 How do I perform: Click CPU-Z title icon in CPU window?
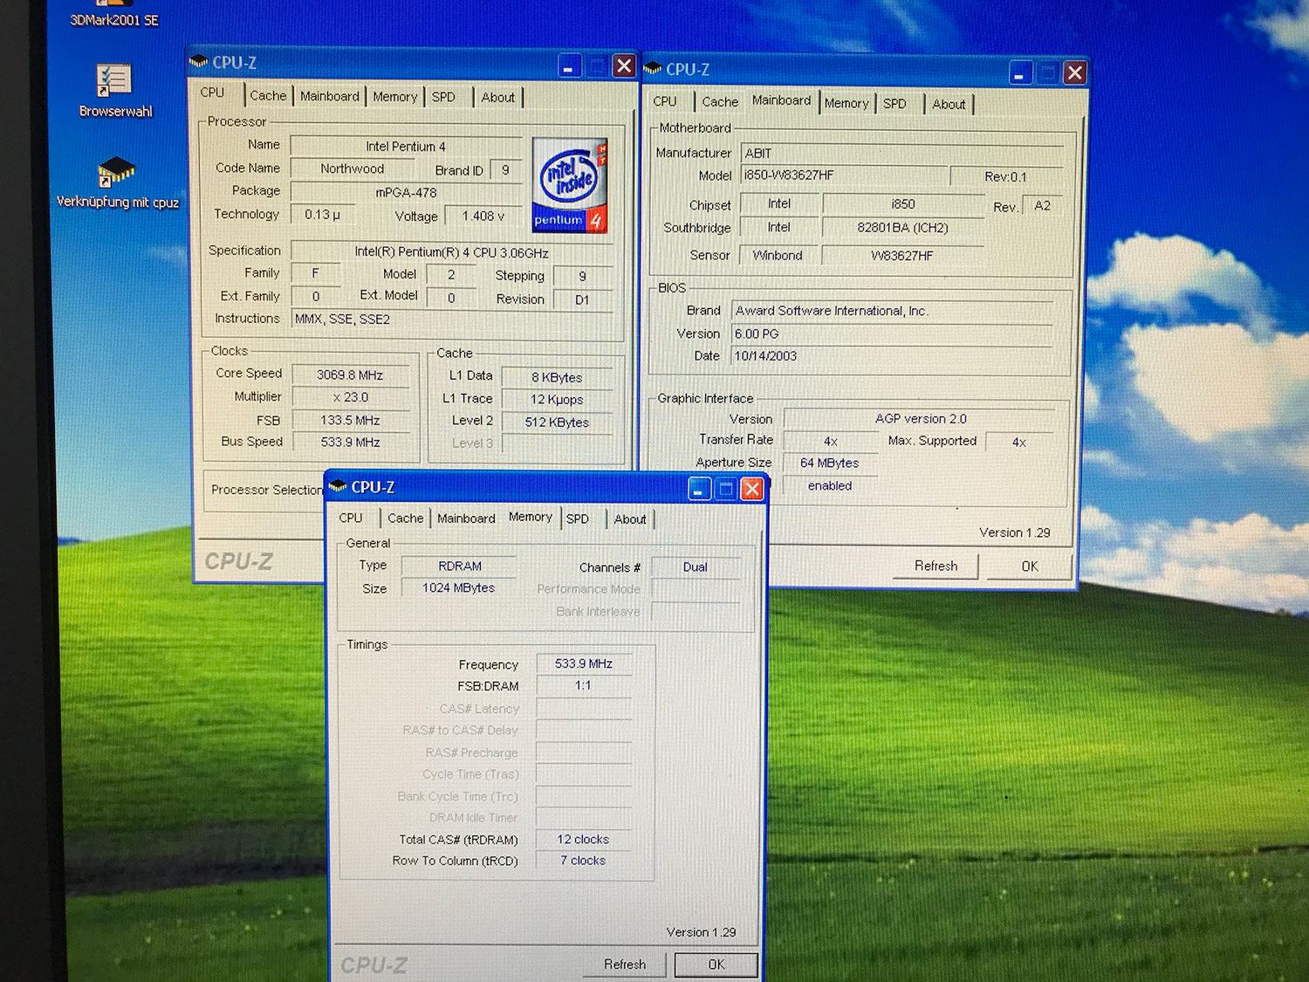[x=198, y=62]
